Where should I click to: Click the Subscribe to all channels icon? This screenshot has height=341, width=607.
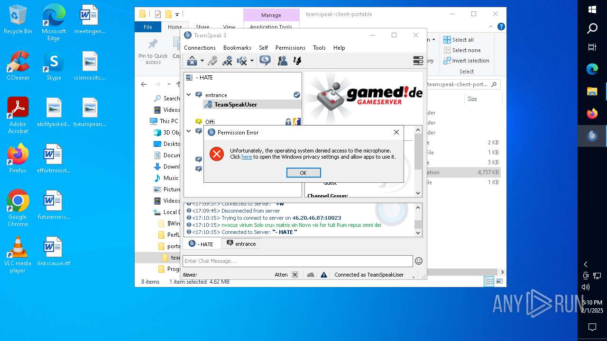click(265, 61)
